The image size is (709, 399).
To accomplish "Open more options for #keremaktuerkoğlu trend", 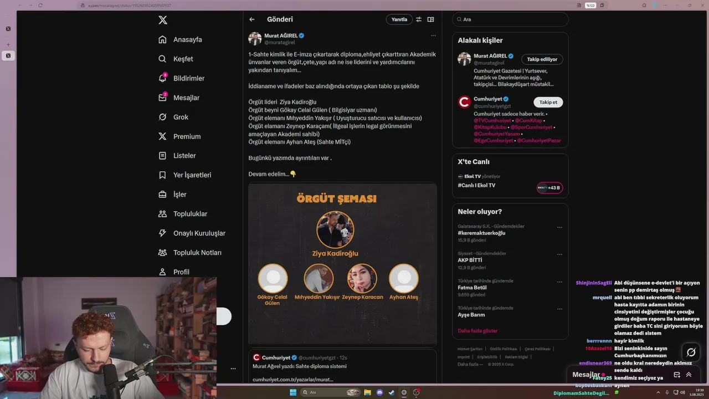I will 559,227.
